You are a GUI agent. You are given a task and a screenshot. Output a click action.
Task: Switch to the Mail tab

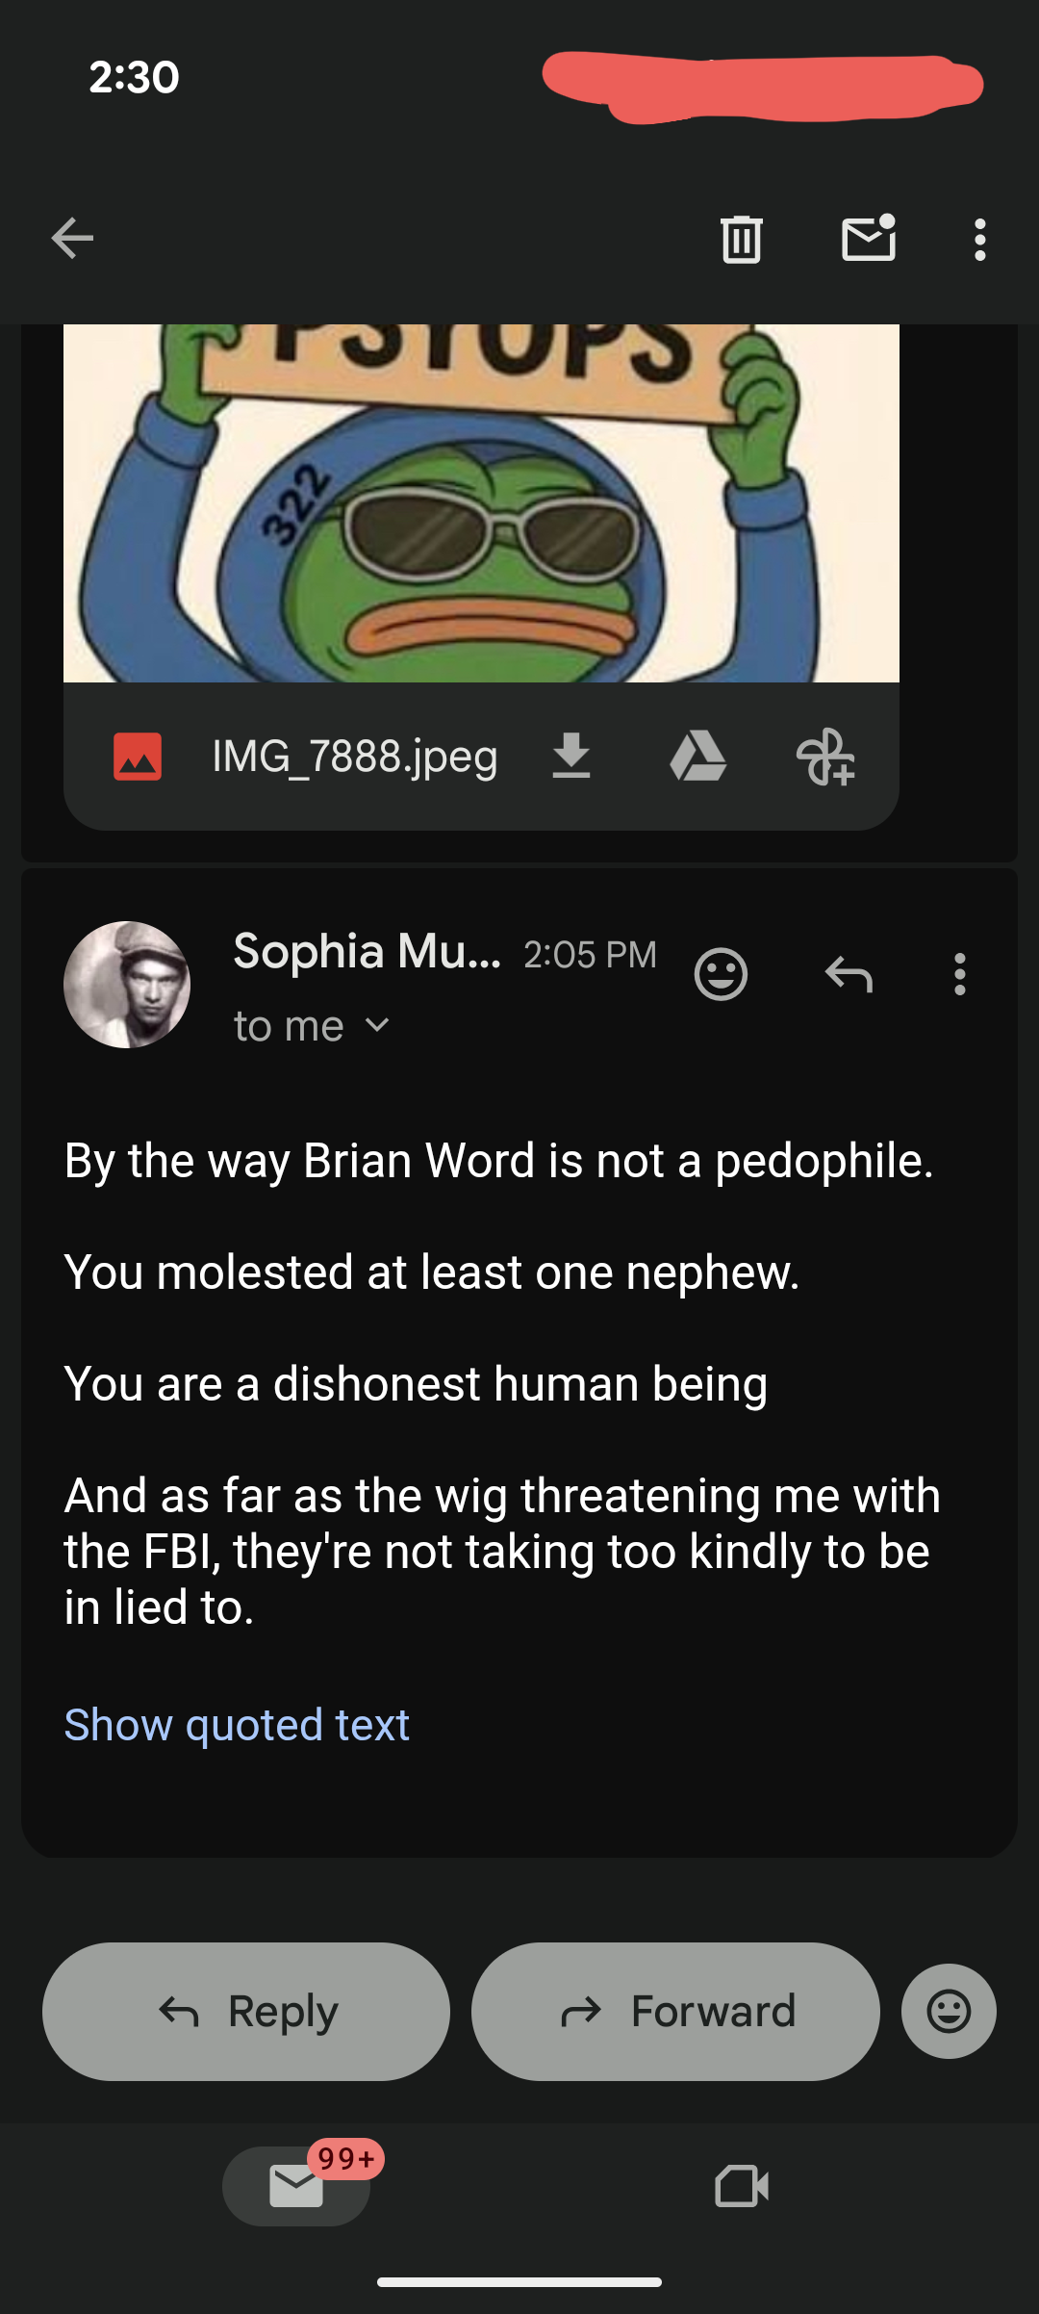pyautogui.click(x=296, y=2185)
